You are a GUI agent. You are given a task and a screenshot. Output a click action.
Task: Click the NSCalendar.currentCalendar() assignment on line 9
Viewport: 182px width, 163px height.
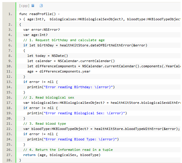(71, 61)
